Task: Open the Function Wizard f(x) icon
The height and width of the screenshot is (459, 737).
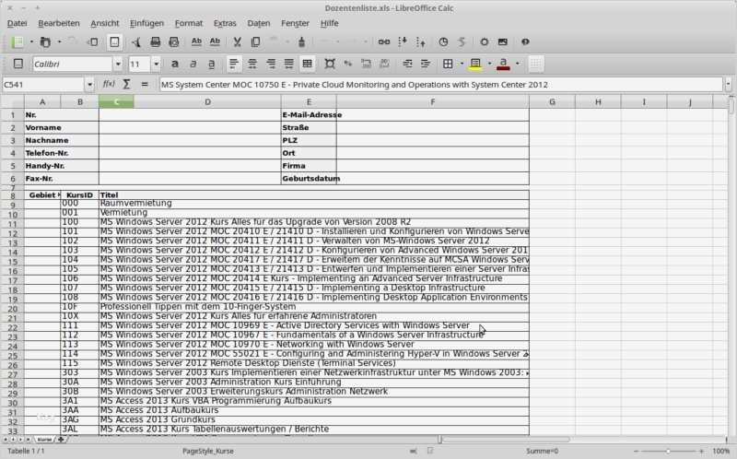Action: point(109,84)
